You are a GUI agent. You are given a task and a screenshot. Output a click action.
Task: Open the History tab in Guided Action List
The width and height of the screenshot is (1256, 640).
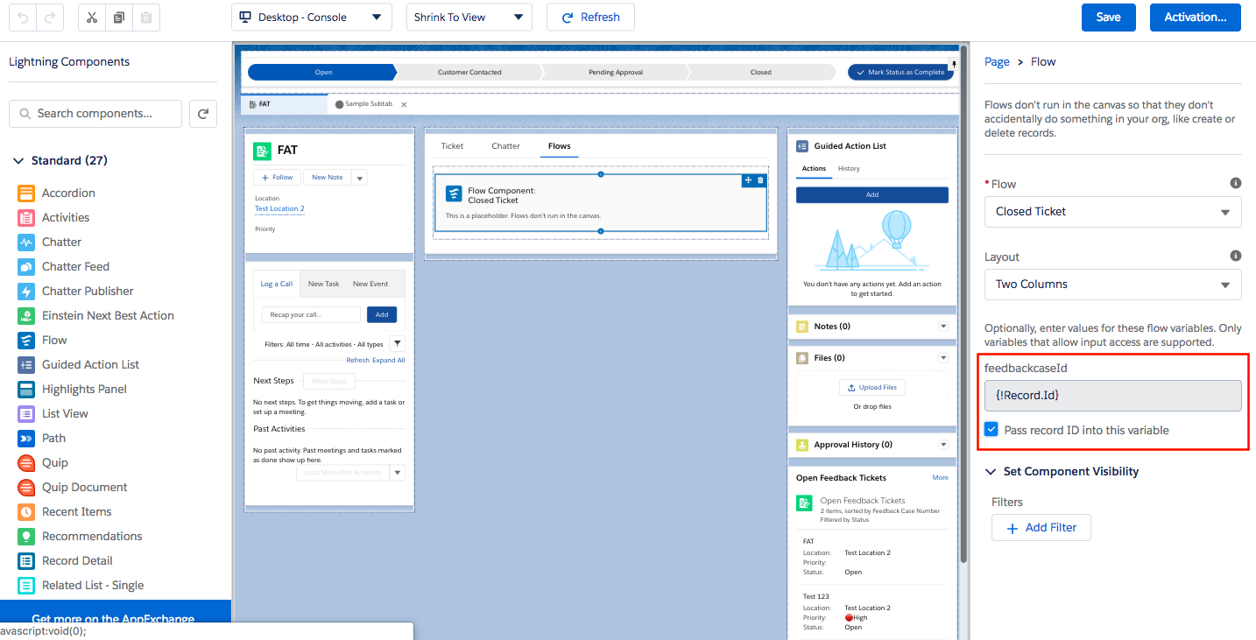[849, 169]
